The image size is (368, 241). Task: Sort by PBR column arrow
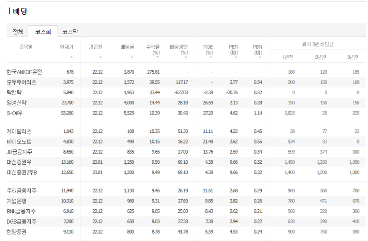click(260, 57)
